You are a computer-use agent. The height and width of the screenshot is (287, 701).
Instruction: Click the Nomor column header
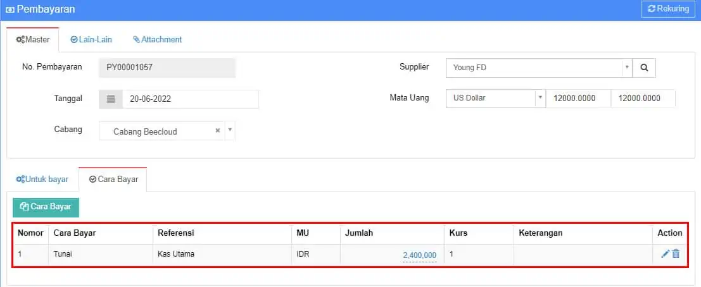pyautogui.click(x=30, y=233)
